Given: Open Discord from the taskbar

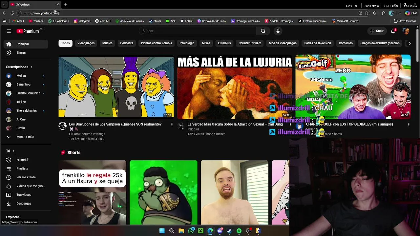Looking at the screenshot, I should click(x=220, y=231).
